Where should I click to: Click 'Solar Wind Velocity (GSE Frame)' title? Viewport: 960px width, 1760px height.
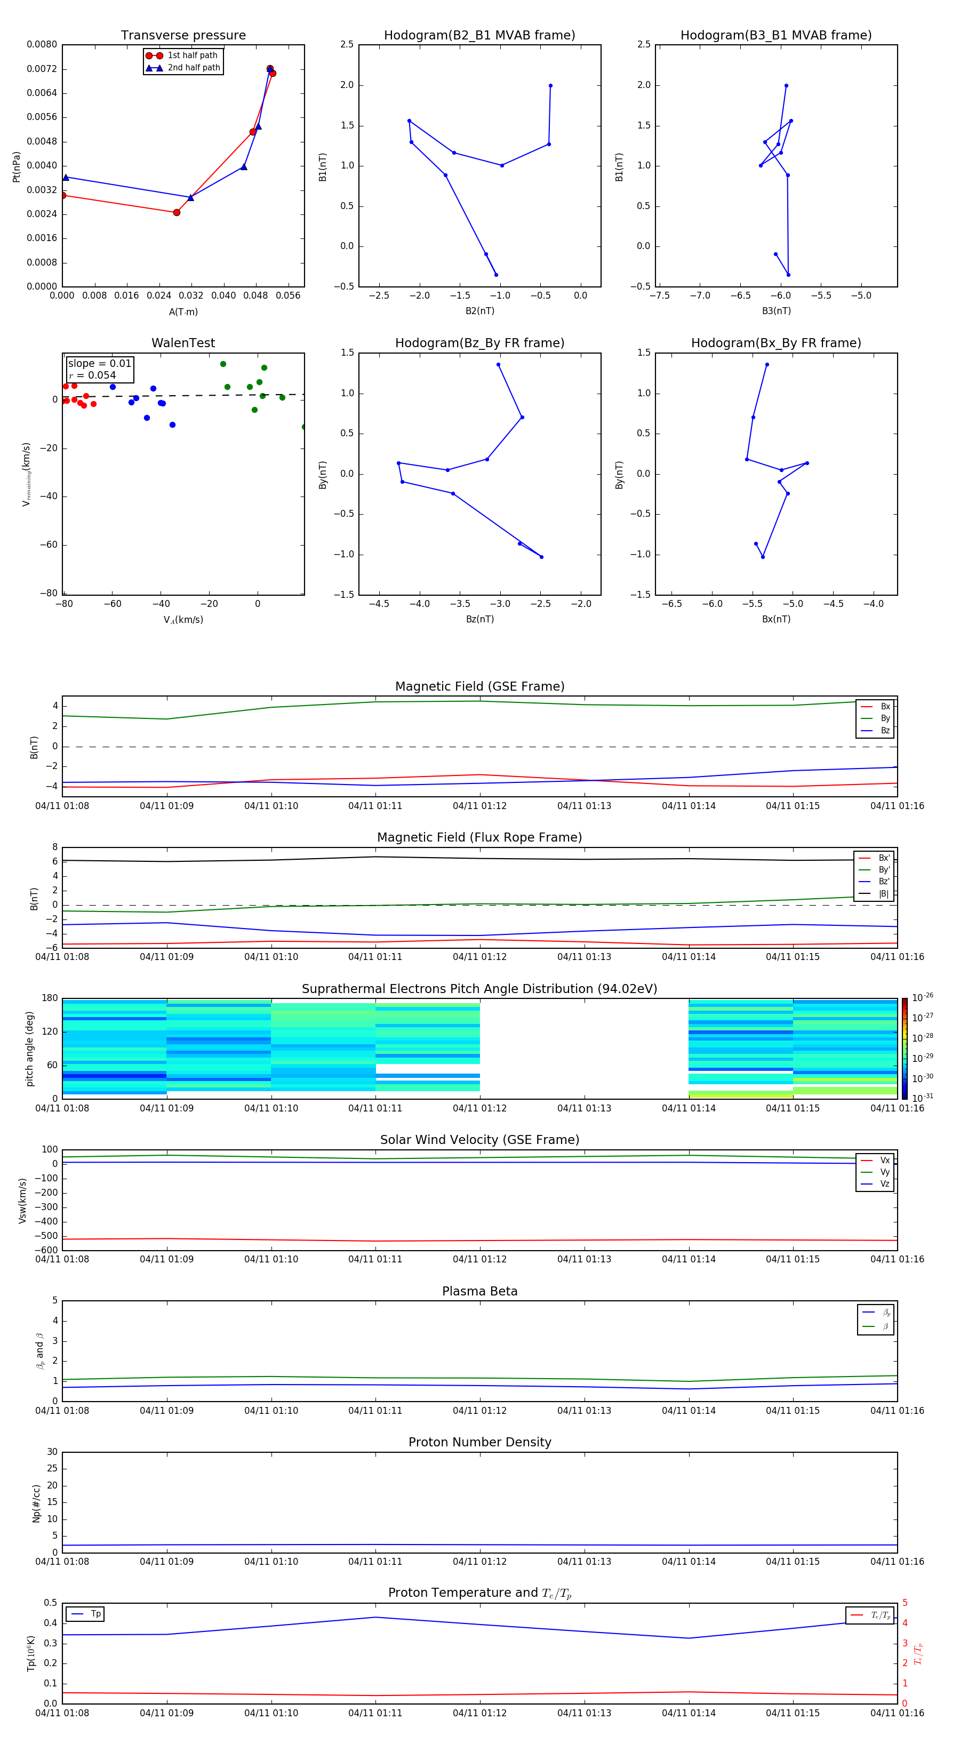click(479, 1140)
